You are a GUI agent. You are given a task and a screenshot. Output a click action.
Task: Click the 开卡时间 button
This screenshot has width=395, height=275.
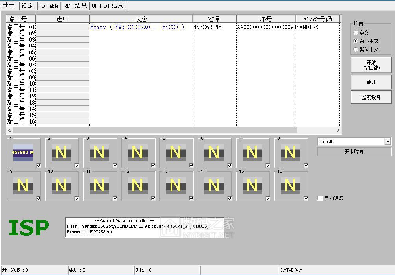354,151
